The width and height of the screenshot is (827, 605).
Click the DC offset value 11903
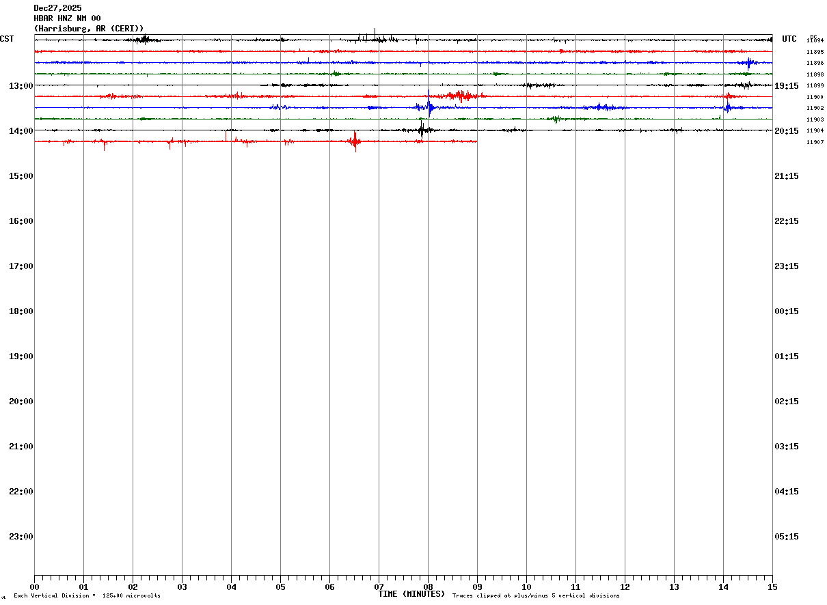point(815,119)
